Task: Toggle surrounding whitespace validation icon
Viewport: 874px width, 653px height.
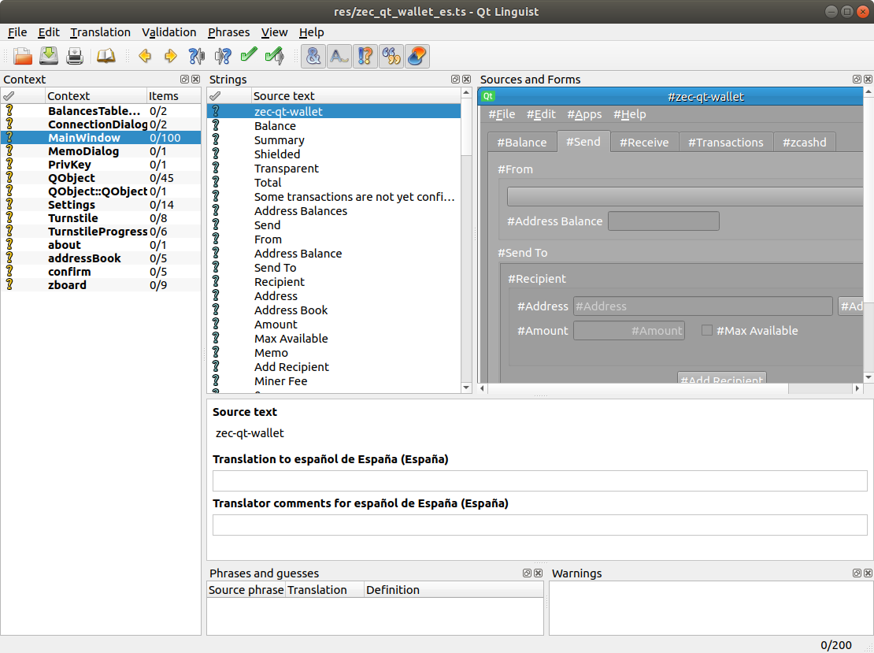Action: point(339,56)
